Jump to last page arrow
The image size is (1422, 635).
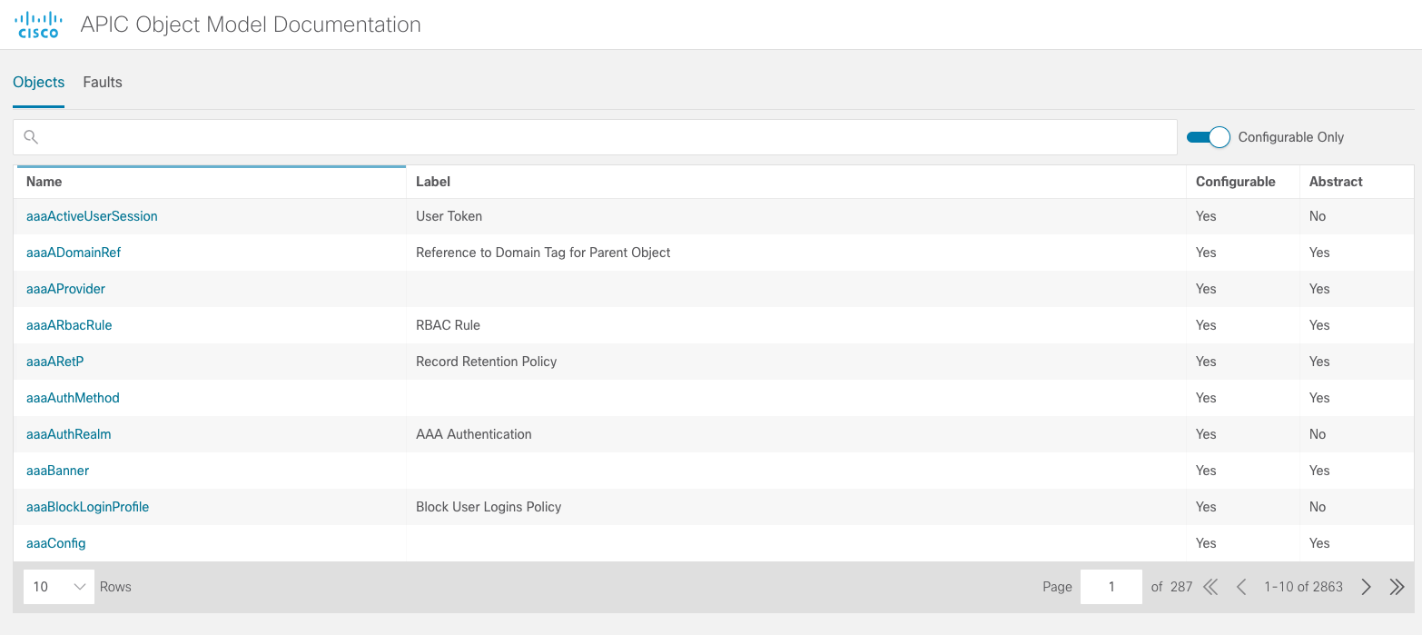pyautogui.click(x=1397, y=587)
